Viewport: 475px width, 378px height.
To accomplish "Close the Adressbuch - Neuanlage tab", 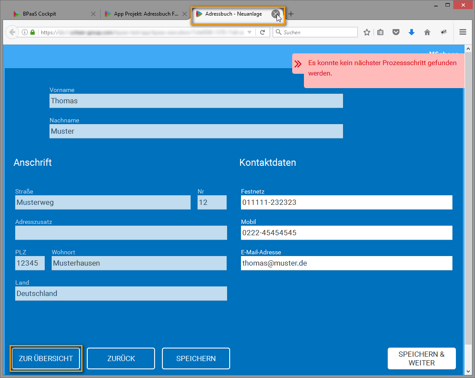I will (x=275, y=14).
